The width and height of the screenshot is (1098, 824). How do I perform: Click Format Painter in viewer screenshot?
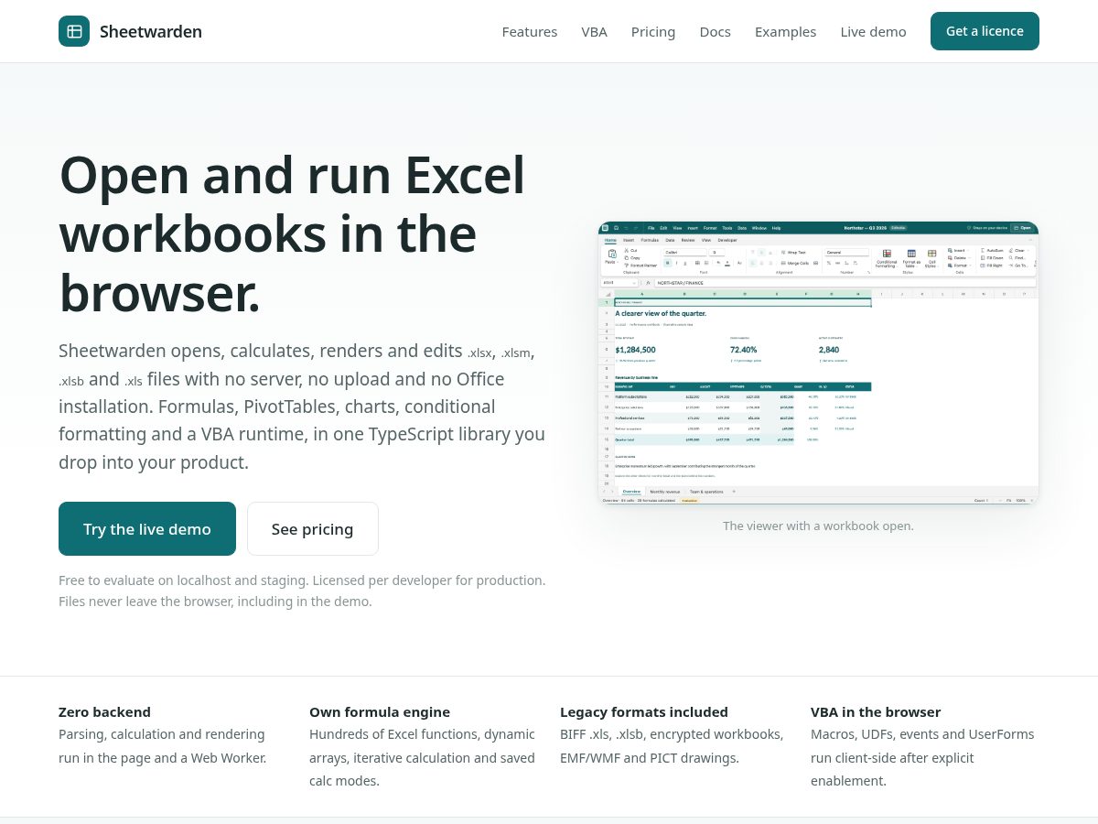pyautogui.click(x=640, y=266)
